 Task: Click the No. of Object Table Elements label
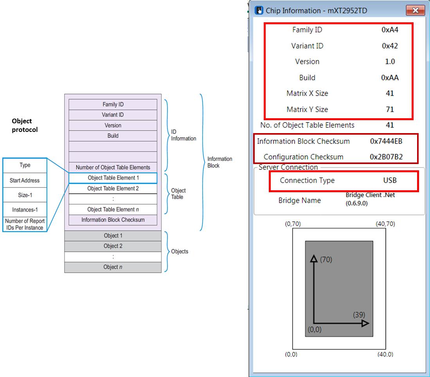(x=307, y=125)
